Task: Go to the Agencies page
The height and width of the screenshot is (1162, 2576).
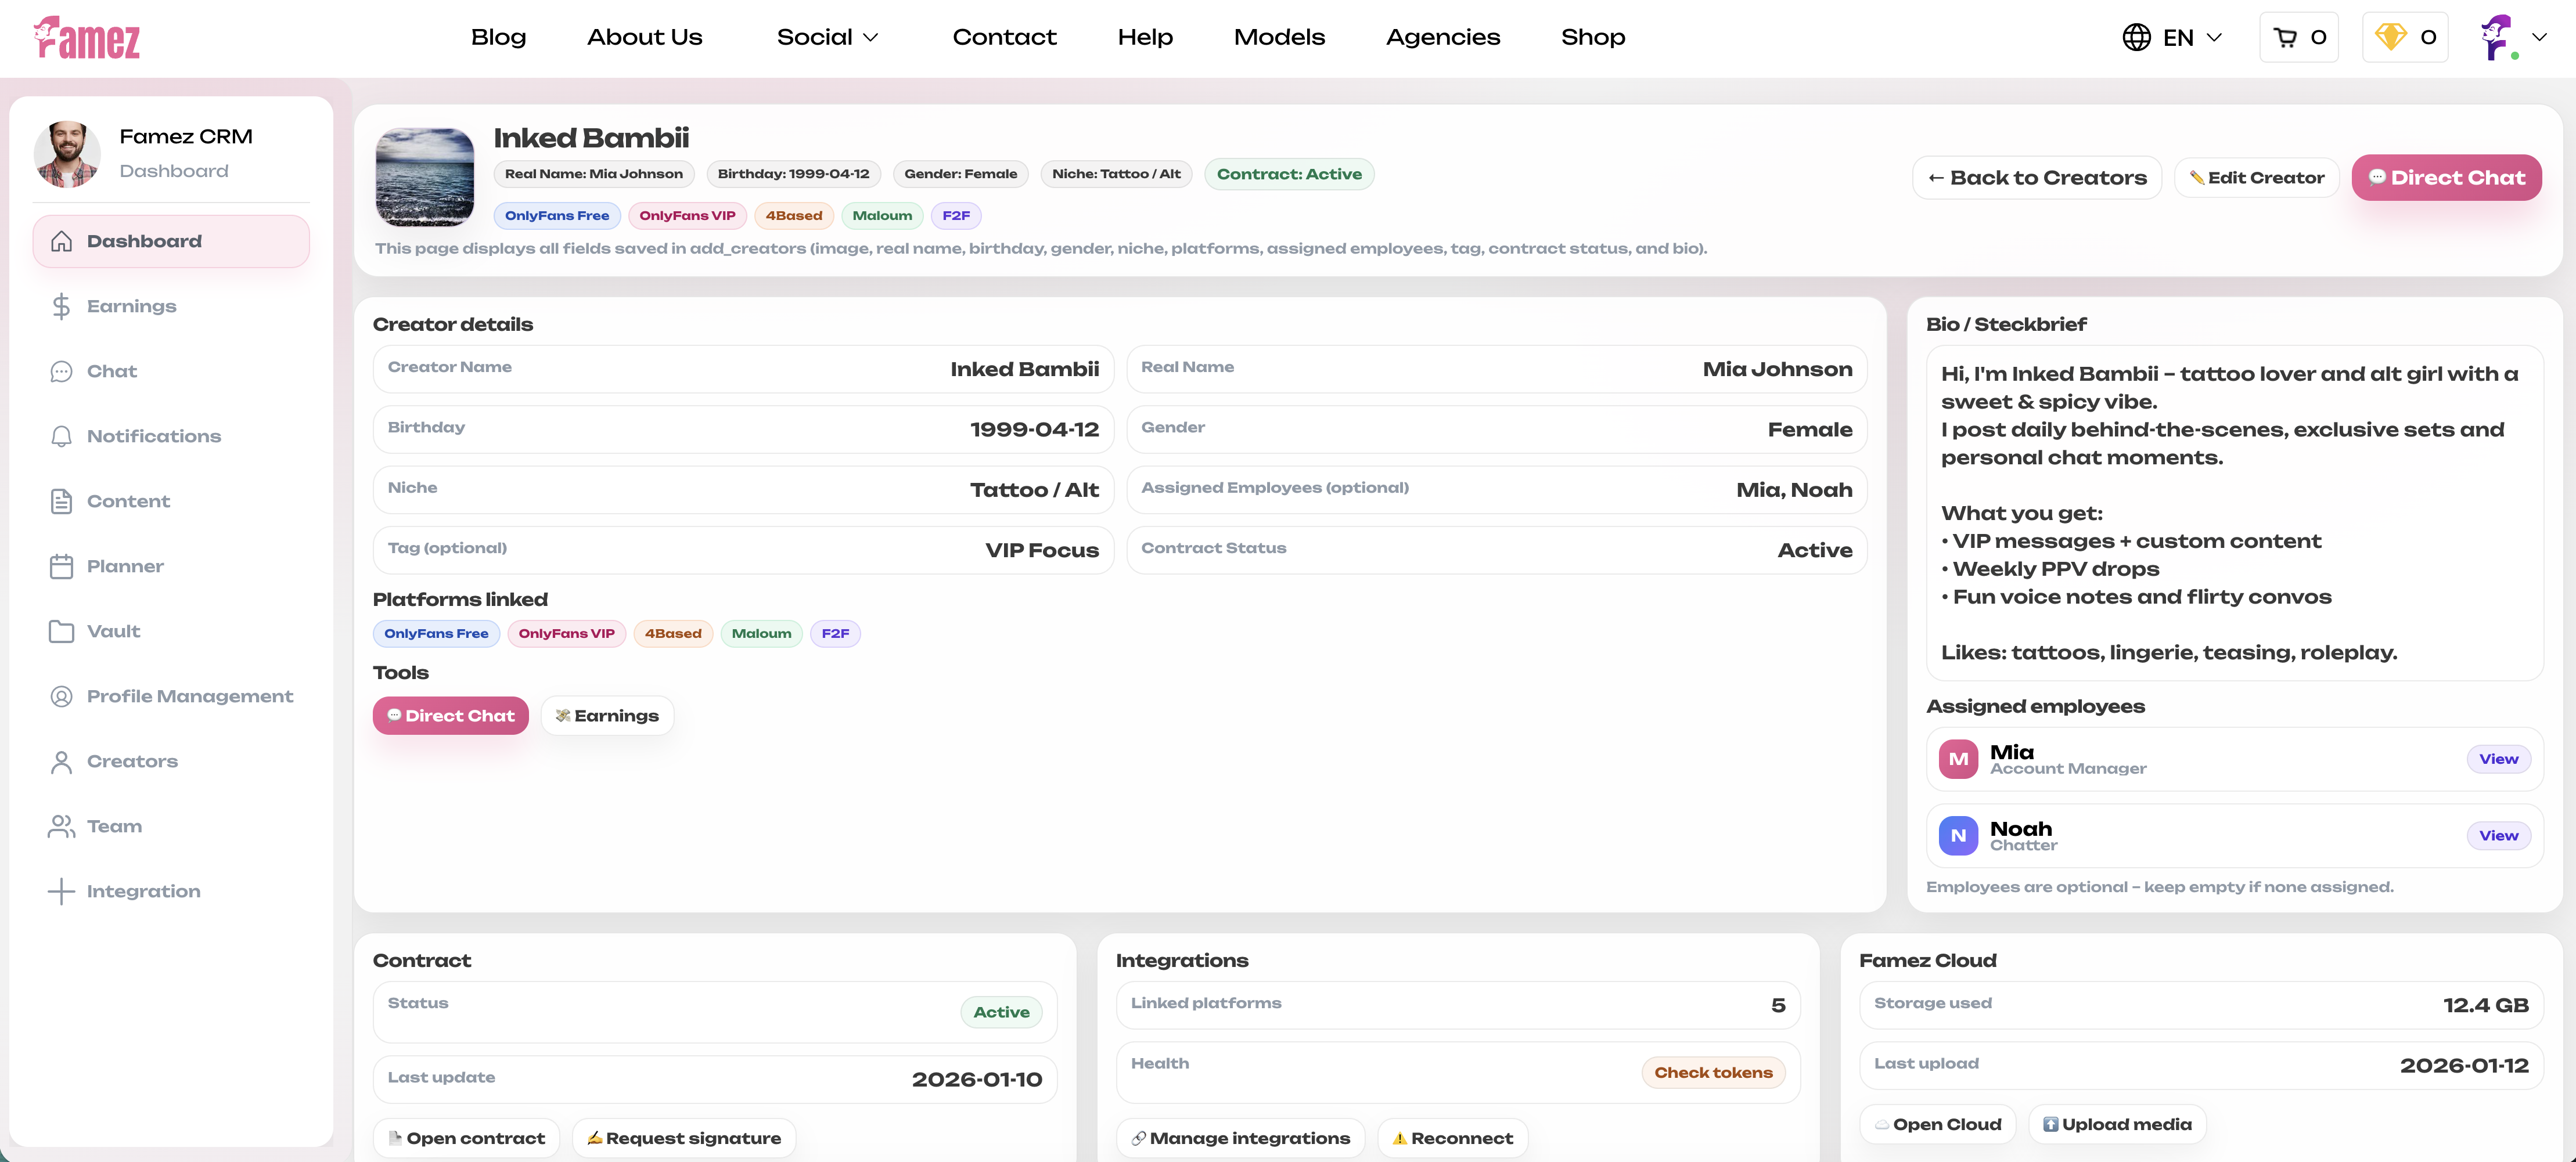Action: click(x=1442, y=38)
